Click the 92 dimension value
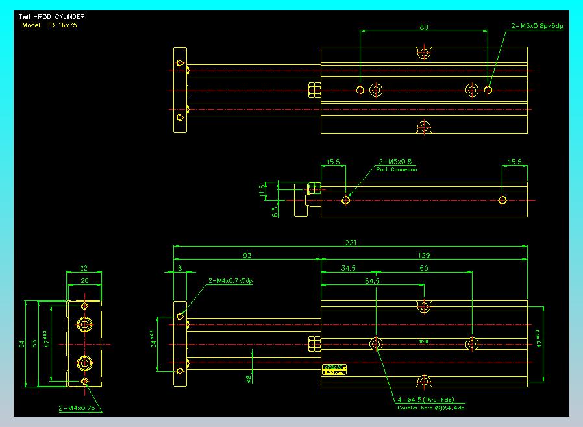Screen dimensions: 583x427 click(247, 255)
